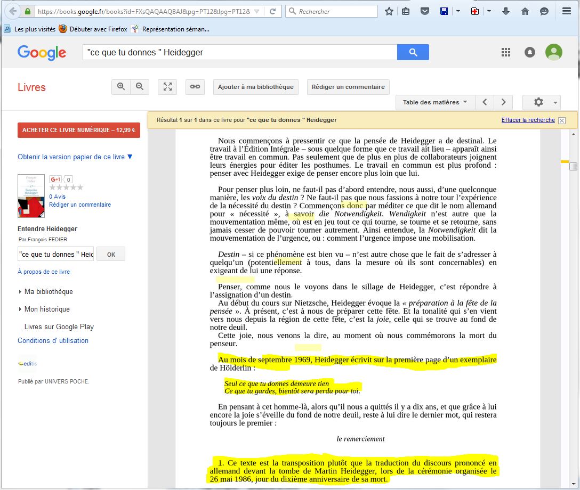Click the zoom in magnifier button
This screenshot has height=490, width=580.
click(121, 87)
